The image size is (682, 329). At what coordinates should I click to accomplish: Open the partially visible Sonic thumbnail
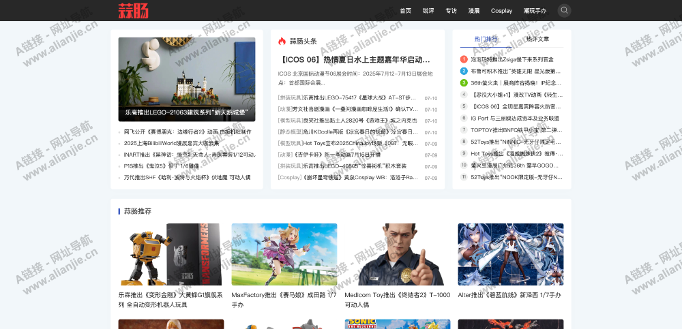pyautogui.click(x=397, y=324)
